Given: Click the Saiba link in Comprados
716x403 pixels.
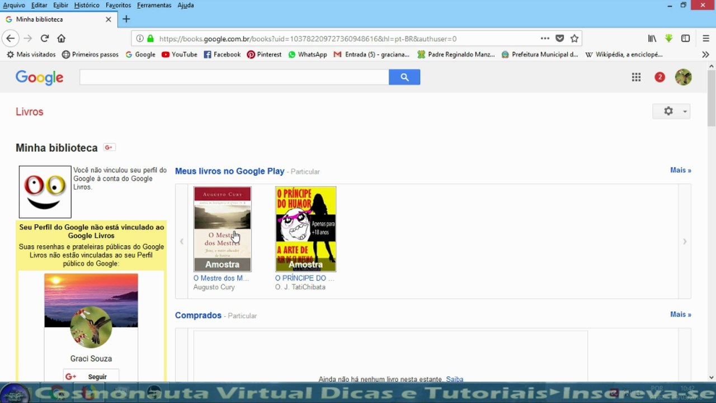Looking at the screenshot, I should 455,379.
